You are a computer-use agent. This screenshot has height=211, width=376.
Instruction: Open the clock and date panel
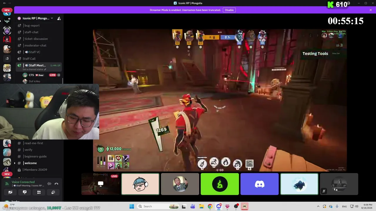(367, 206)
